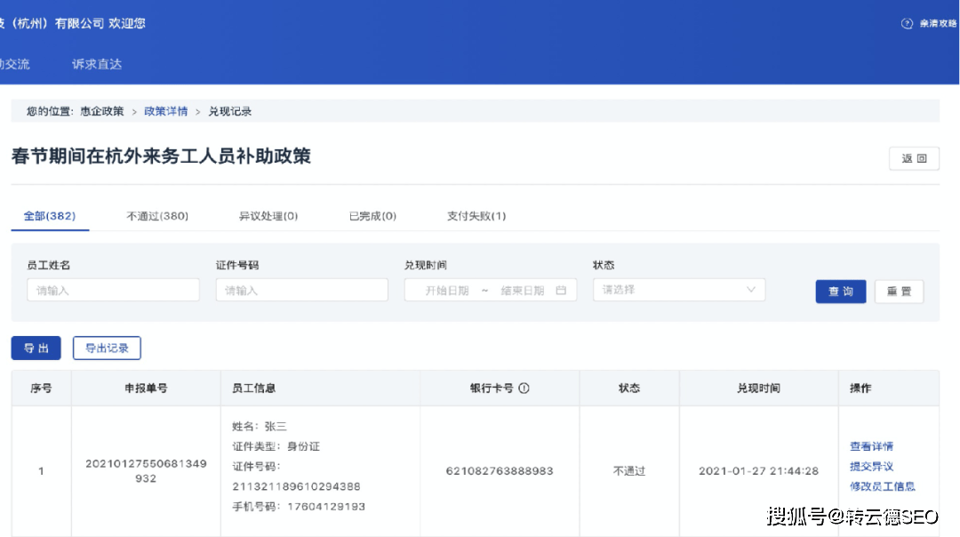The height and width of the screenshot is (537, 960).
Task: Click the help icon beside 亲清攻略
Action: [907, 23]
